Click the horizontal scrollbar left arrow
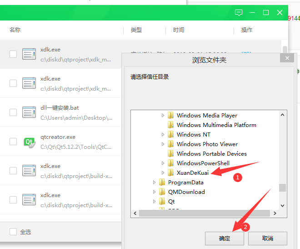This screenshot has width=300, height=249. click(x=135, y=213)
